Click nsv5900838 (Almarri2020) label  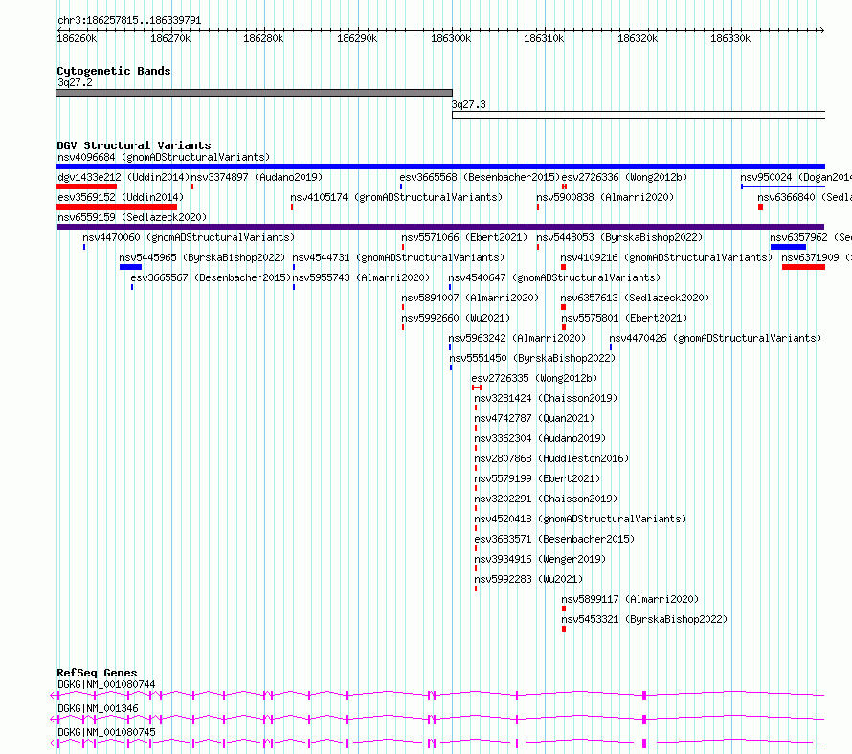click(605, 198)
